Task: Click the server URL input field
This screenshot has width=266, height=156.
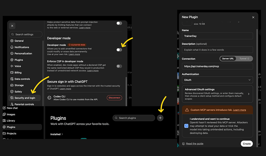Action: click(217, 66)
